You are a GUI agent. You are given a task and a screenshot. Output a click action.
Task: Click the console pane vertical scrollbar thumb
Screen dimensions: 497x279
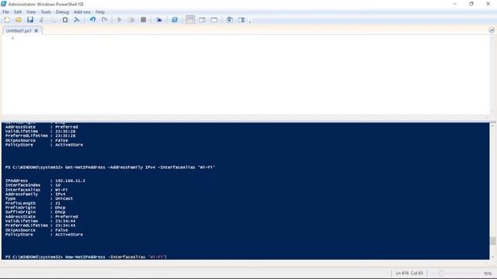coord(492,241)
